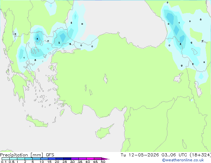
Task: Click the Precipitation [mm] title text
Action: tap(22, 155)
